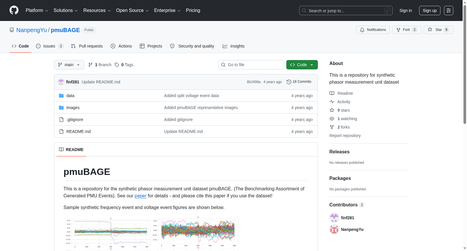The height and width of the screenshot is (251, 467).
Task: Open the Issues tab
Action: [x=50, y=46]
